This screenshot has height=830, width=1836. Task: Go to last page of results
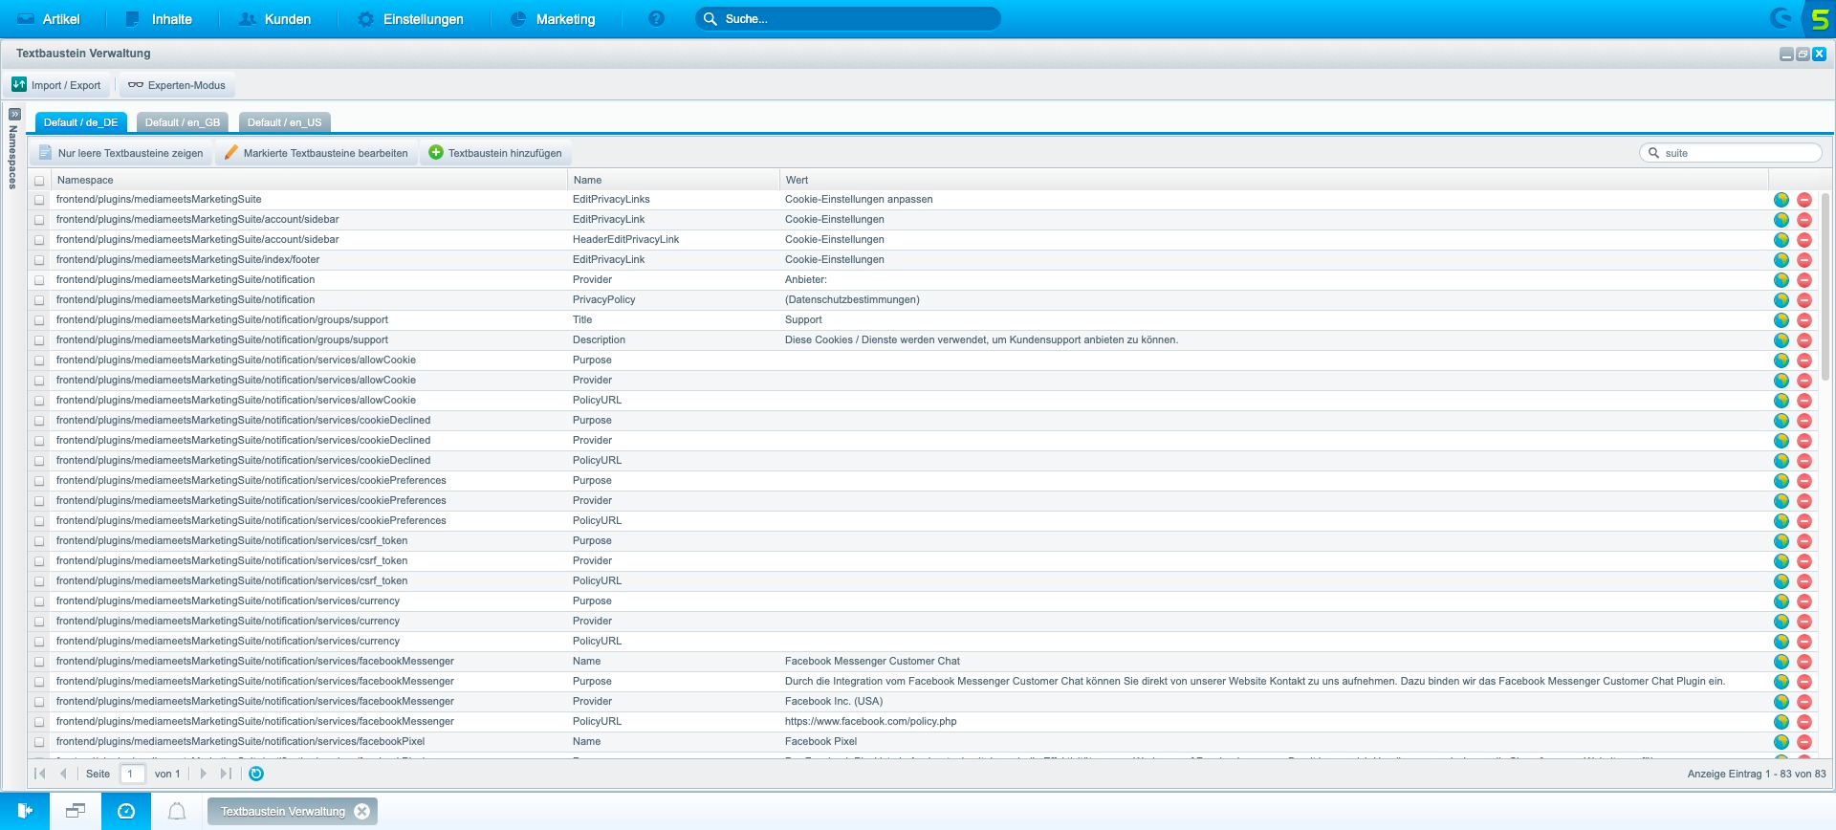[x=226, y=774]
